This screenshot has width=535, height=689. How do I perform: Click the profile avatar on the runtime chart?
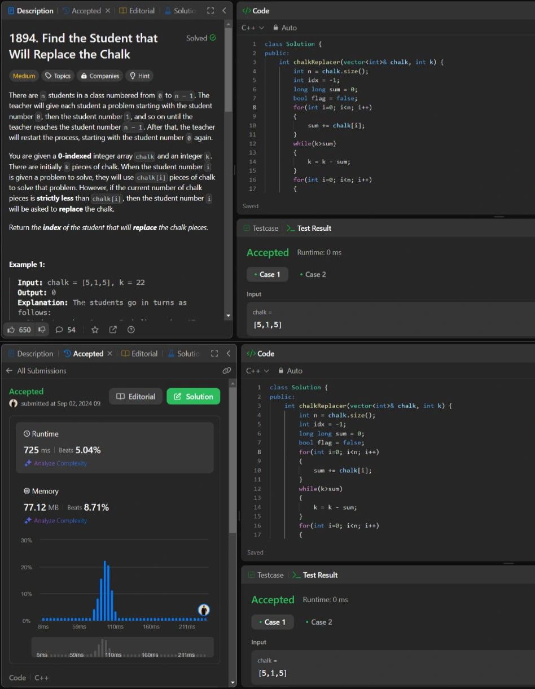pos(204,610)
